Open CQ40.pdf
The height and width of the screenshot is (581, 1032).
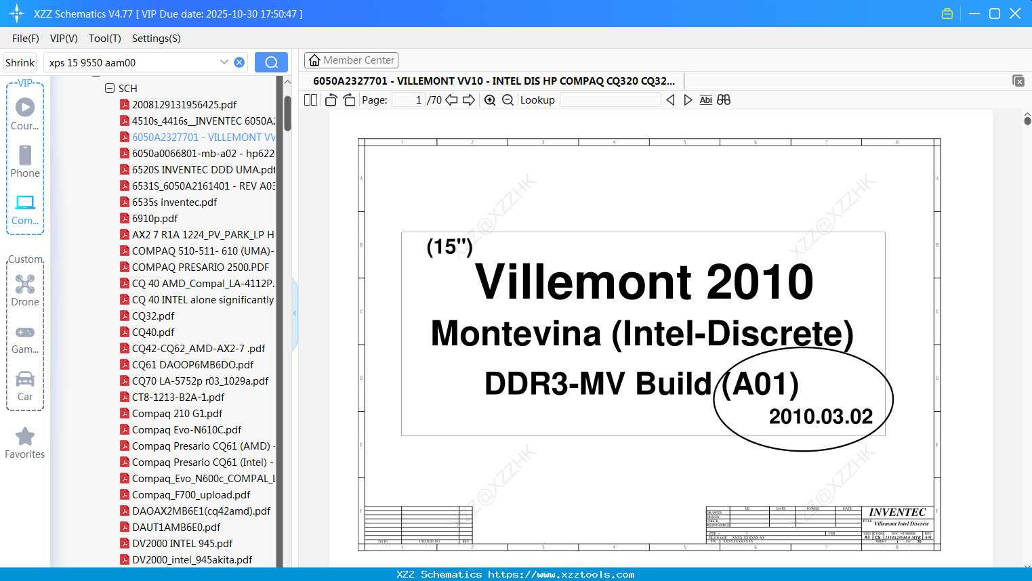(x=153, y=332)
